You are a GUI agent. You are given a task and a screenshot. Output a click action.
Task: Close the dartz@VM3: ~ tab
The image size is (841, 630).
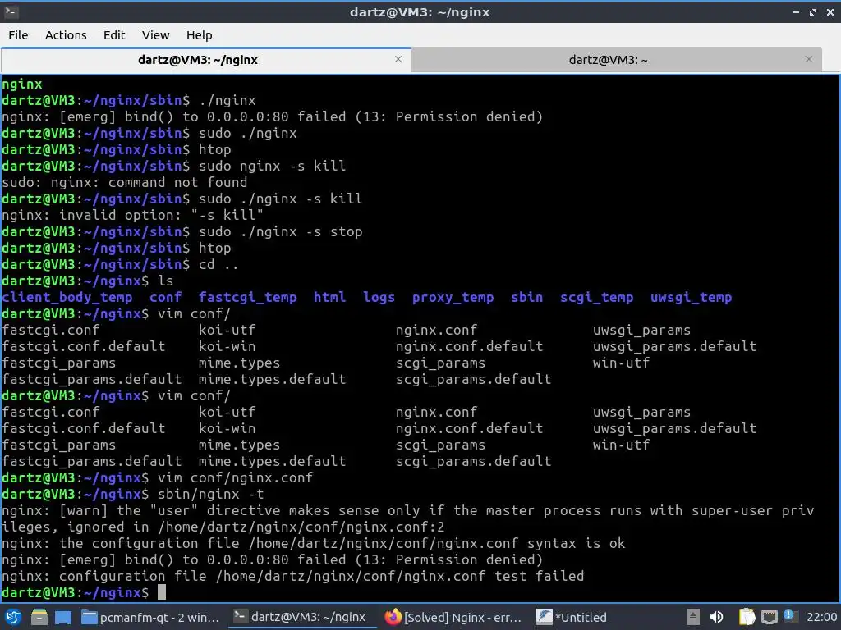[x=809, y=59]
